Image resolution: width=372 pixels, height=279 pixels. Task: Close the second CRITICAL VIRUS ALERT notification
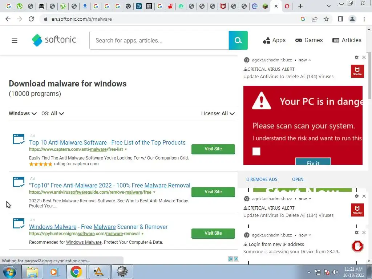(364, 196)
